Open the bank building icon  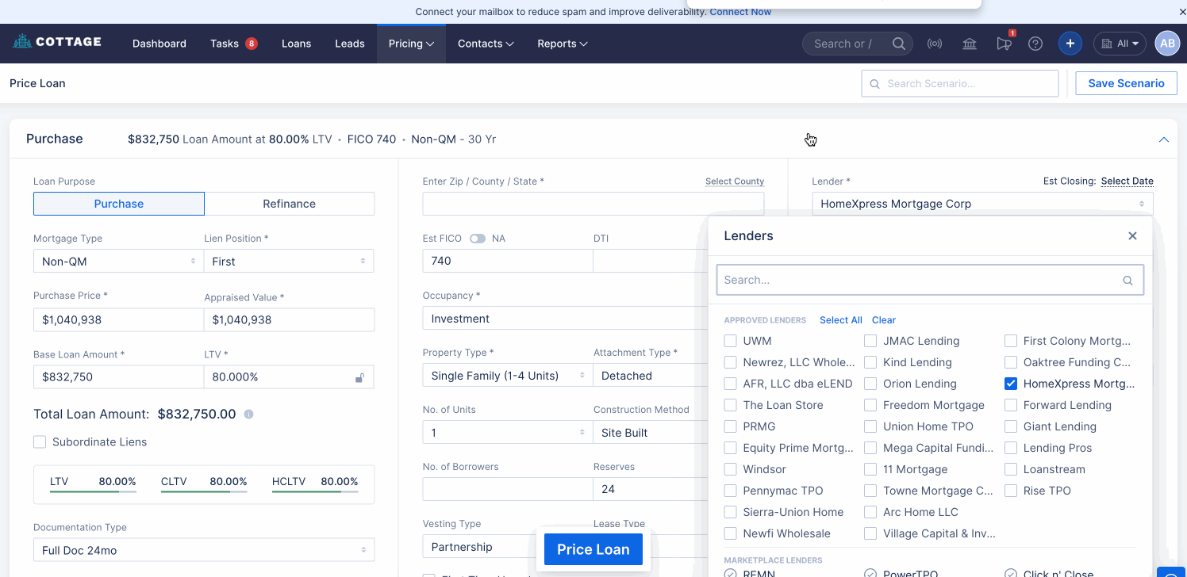[969, 44]
